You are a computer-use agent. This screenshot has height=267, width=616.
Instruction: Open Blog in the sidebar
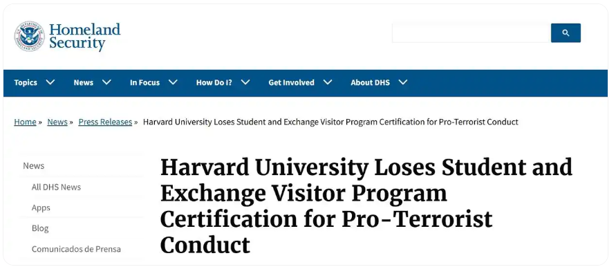40,228
